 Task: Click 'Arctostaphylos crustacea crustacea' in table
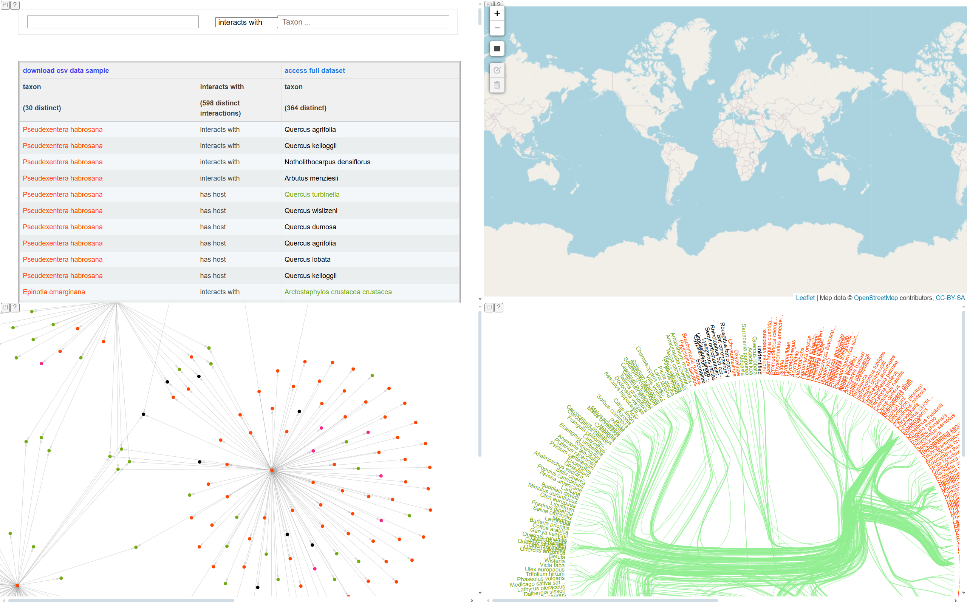(x=338, y=292)
